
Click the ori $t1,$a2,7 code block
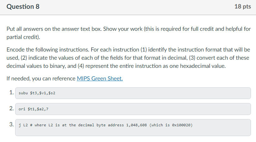pos(133,109)
